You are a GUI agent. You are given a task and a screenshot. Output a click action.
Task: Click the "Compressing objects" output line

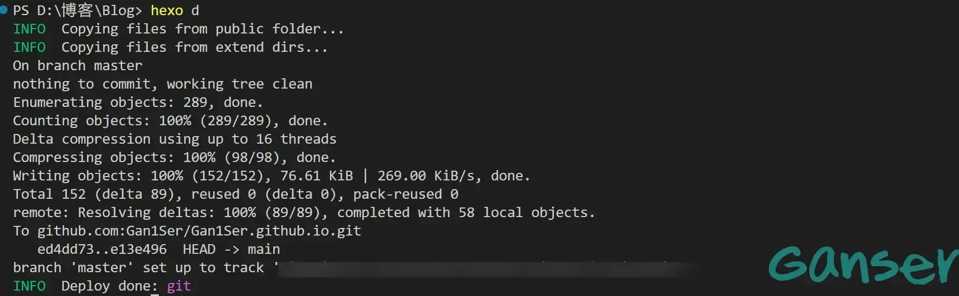pos(174,158)
